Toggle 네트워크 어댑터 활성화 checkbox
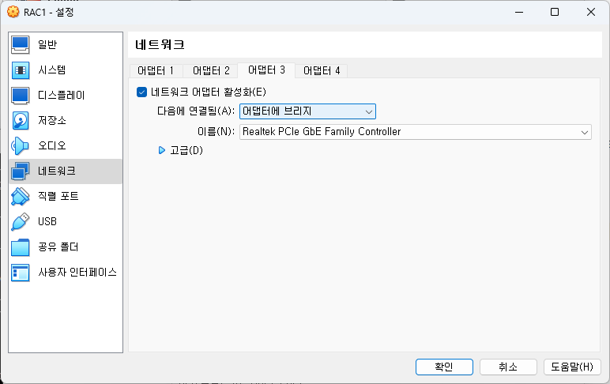 point(141,92)
